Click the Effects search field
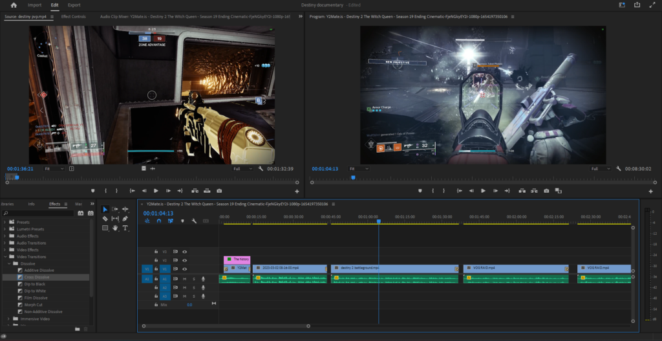662x341 pixels. point(38,214)
